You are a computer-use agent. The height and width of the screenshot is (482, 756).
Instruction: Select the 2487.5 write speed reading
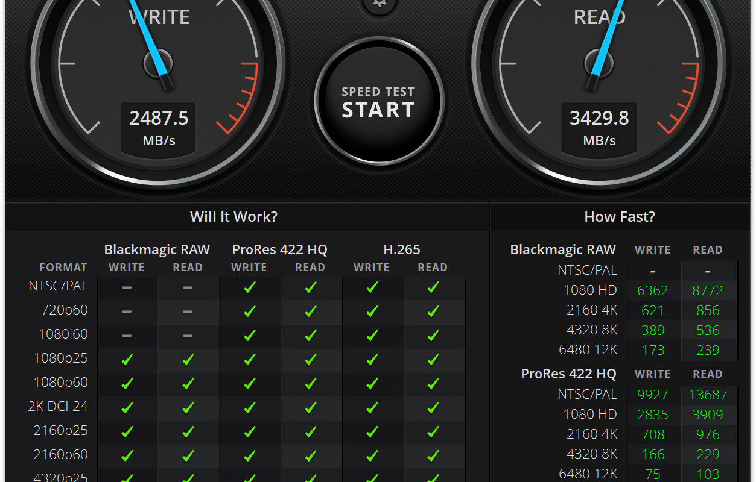click(x=159, y=117)
